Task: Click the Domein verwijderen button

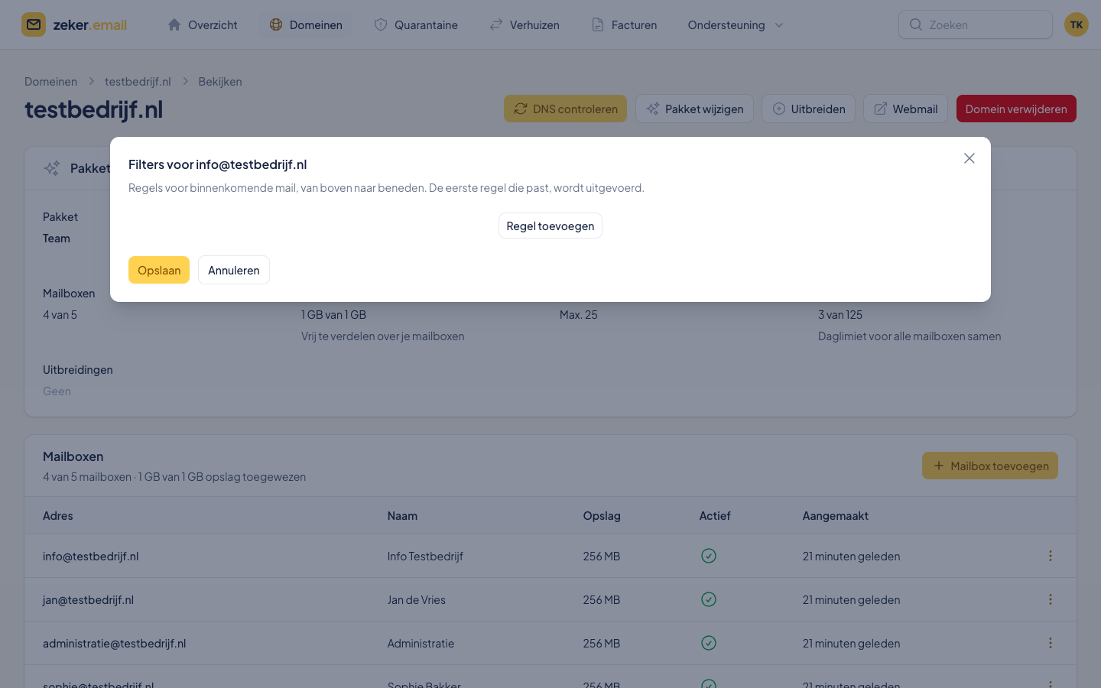Action: pyautogui.click(x=1016, y=109)
